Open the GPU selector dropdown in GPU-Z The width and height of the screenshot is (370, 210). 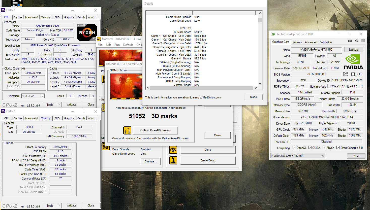coord(298,156)
